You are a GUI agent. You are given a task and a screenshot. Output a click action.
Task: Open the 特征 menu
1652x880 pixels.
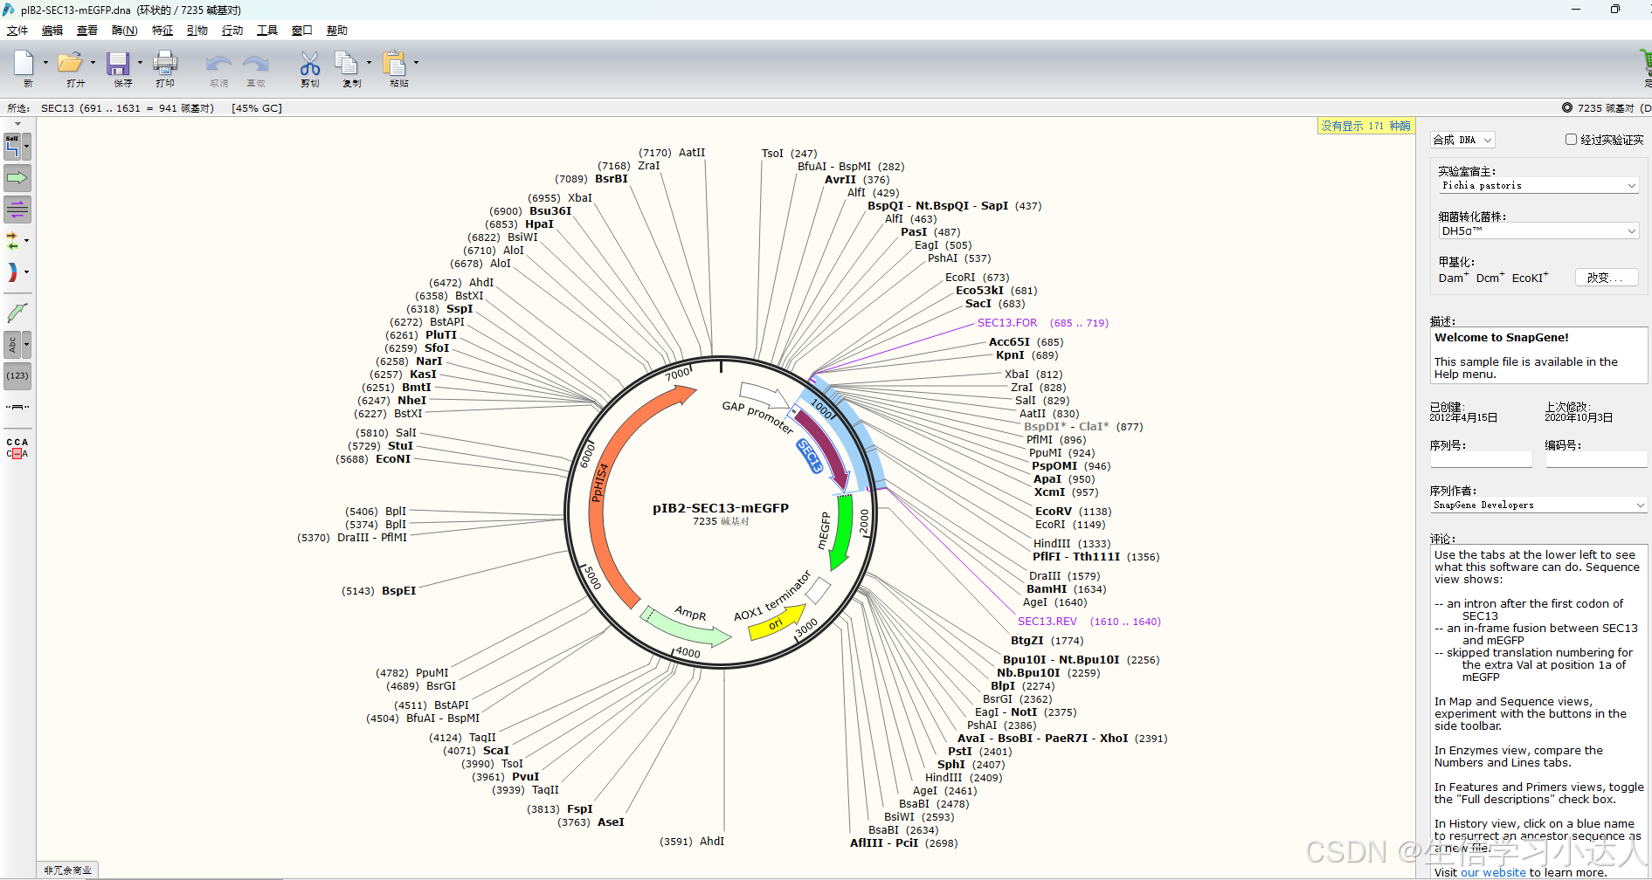coord(162,31)
